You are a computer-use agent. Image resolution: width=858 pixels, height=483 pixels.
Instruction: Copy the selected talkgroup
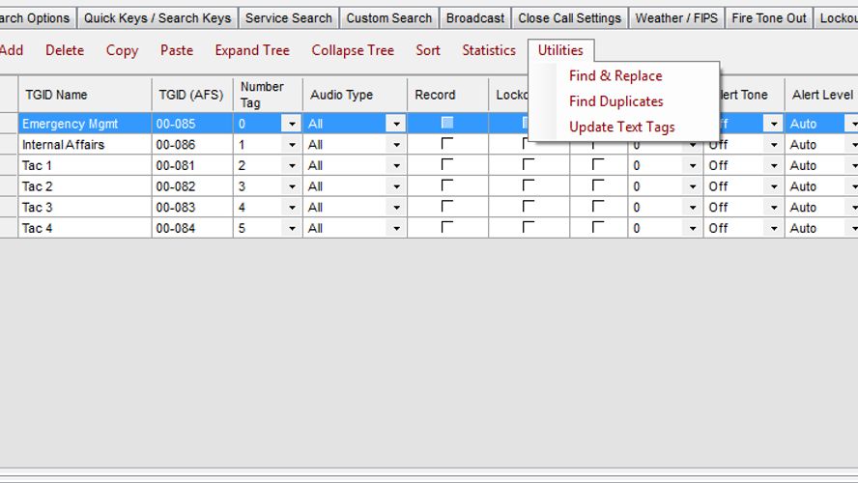tap(122, 50)
